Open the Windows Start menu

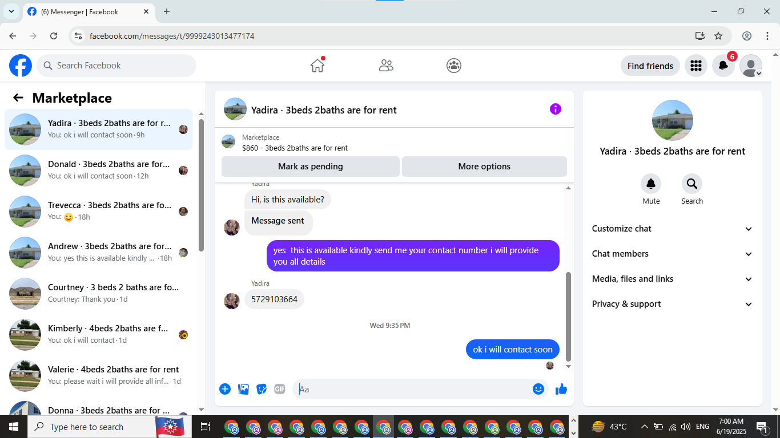point(14,427)
